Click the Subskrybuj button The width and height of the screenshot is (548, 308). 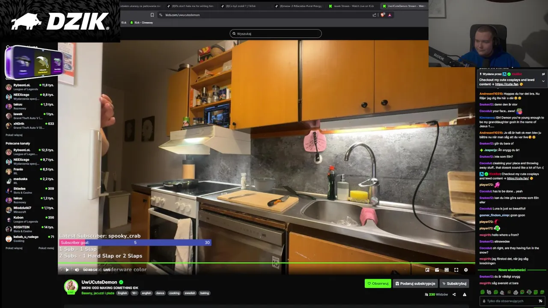coord(454,283)
